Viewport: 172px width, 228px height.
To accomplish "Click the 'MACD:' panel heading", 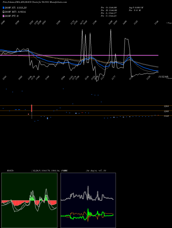I will point(10,171).
